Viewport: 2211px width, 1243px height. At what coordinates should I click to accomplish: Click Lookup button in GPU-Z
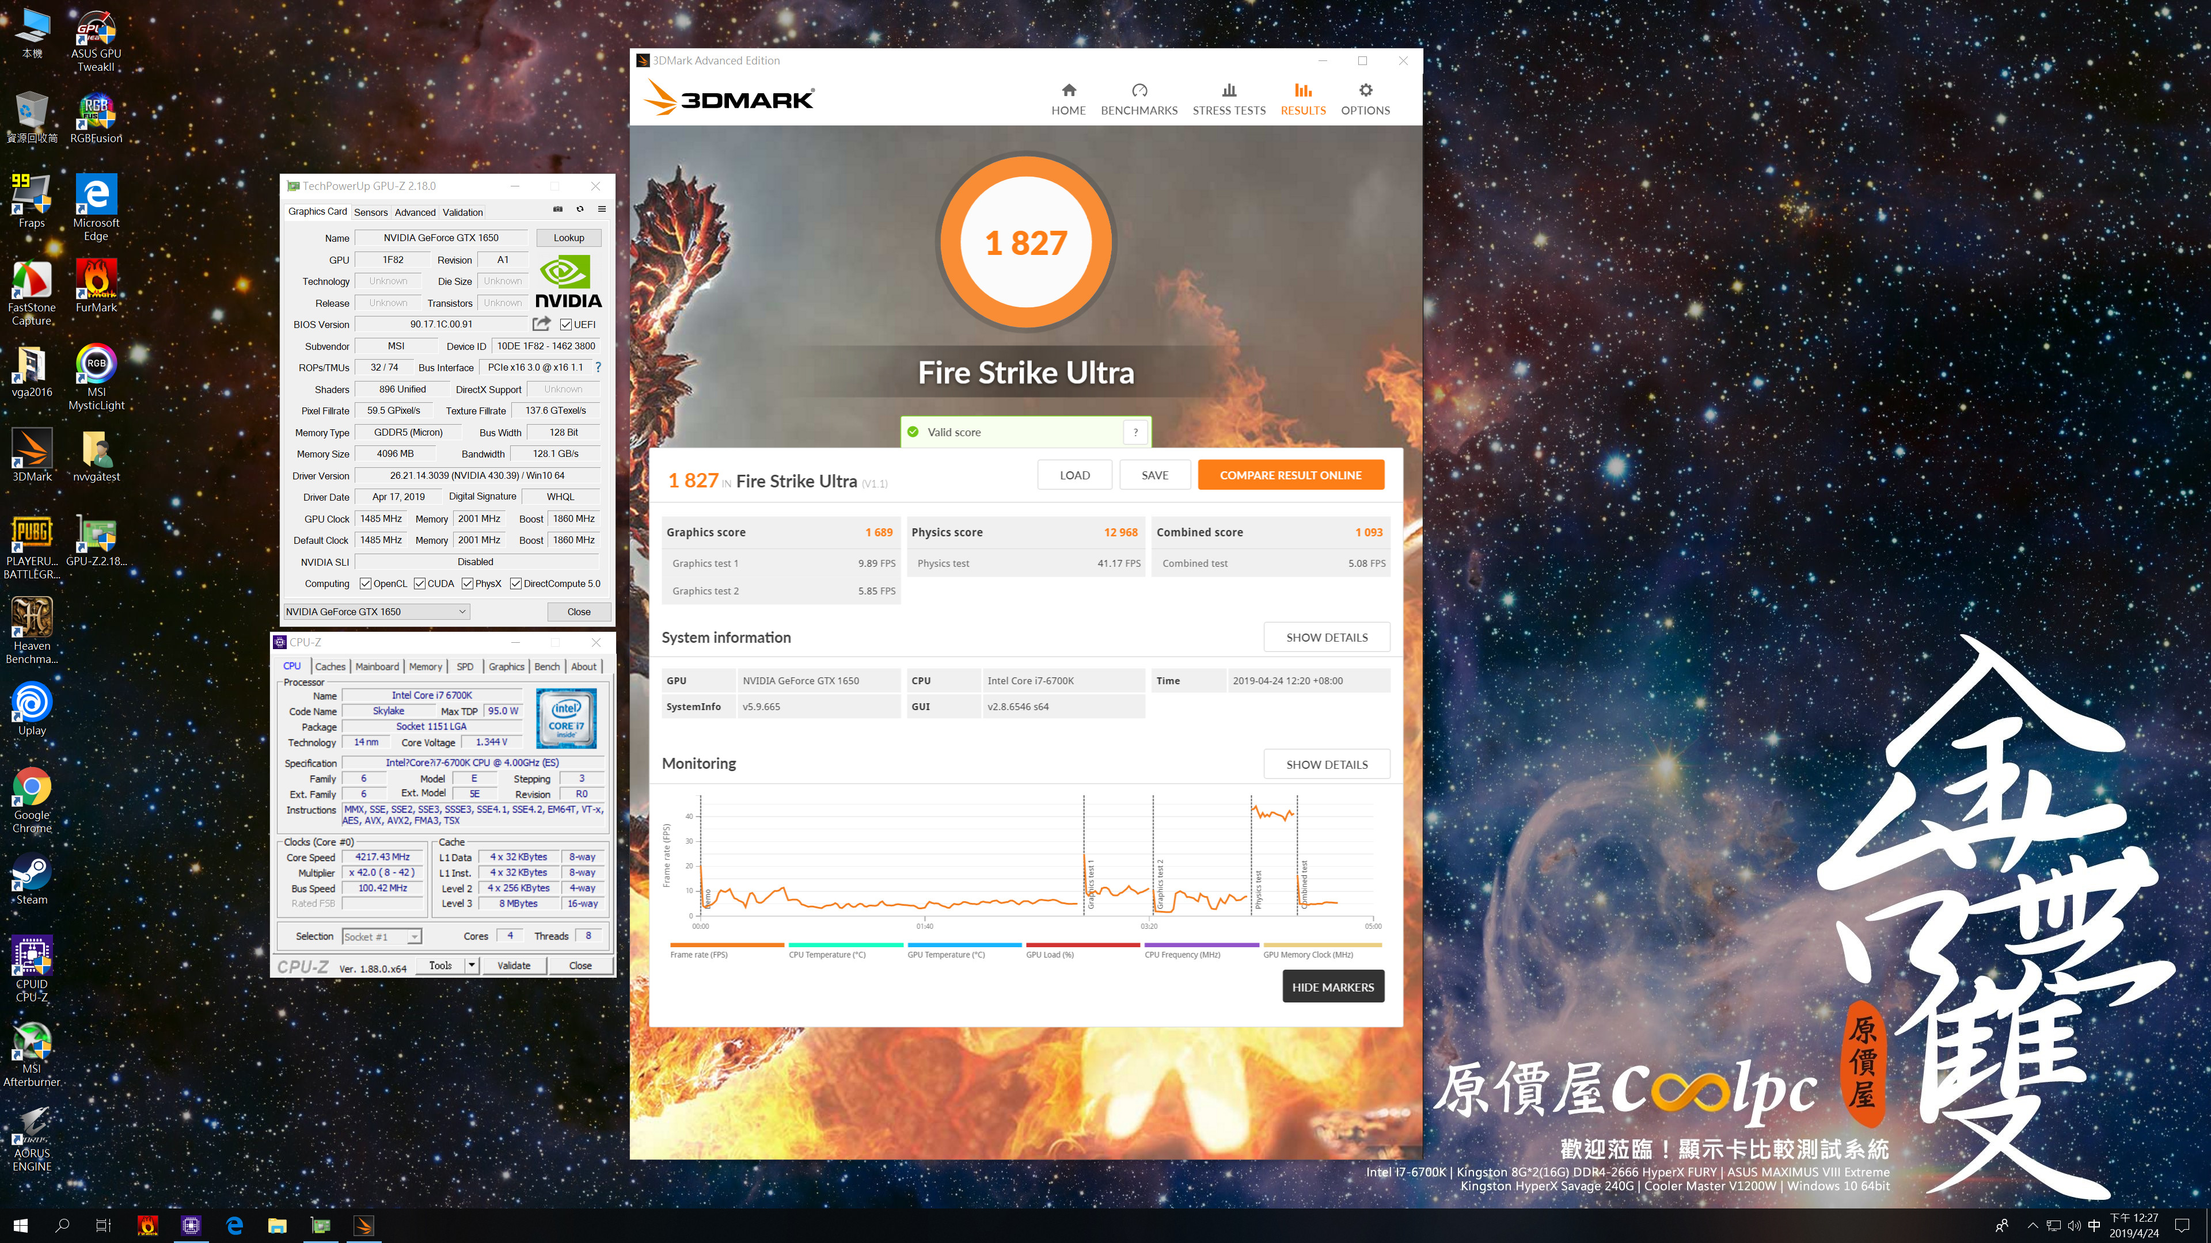(x=568, y=238)
